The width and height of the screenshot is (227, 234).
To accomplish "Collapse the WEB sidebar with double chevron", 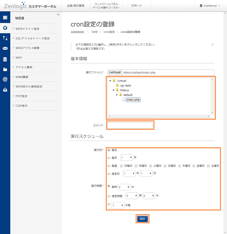I will [58, 14].
